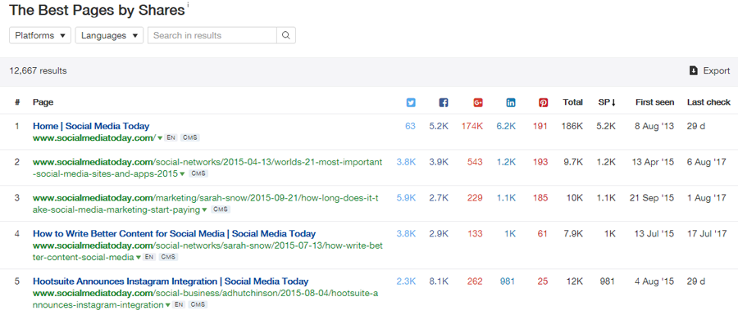Click the 981 LinkedIn value
738x315 pixels.
click(x=508, y=281)
